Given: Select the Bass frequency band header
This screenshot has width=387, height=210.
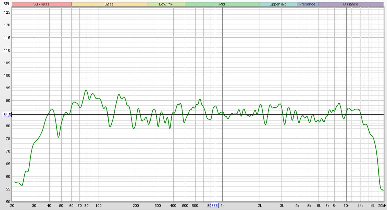Looking at the screenshot, I should (x=109, y=4).
